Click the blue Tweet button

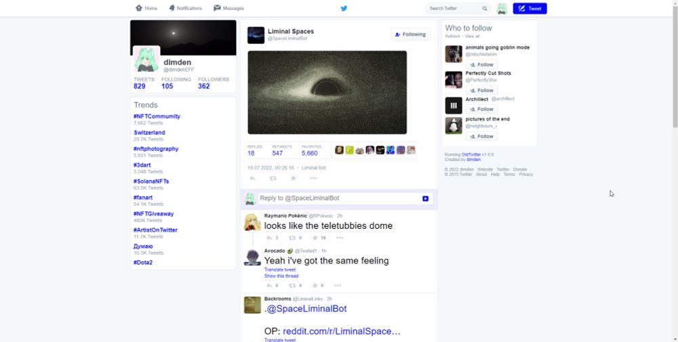pyautogui.click(x=530, y=8)
